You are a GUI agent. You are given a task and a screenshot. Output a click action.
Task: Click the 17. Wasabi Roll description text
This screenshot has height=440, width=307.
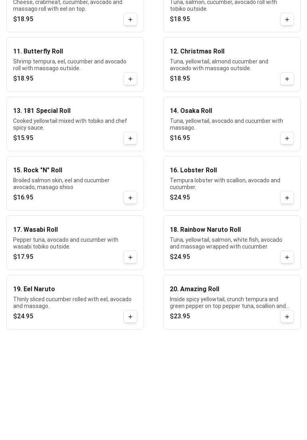click(x=66, y=243)
